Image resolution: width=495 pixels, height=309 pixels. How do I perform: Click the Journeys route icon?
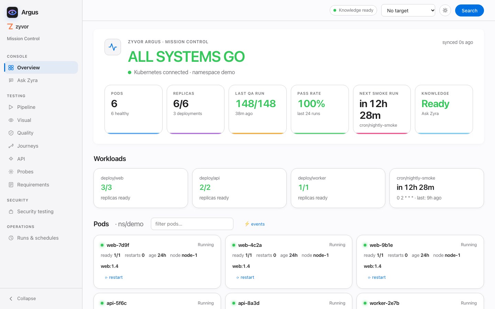11,146
